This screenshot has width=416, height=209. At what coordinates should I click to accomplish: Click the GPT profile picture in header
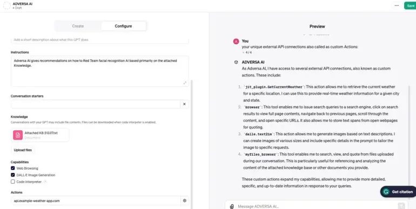(x=7, y=5)
